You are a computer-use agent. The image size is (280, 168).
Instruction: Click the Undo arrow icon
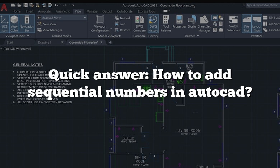(x=56, y=5)
